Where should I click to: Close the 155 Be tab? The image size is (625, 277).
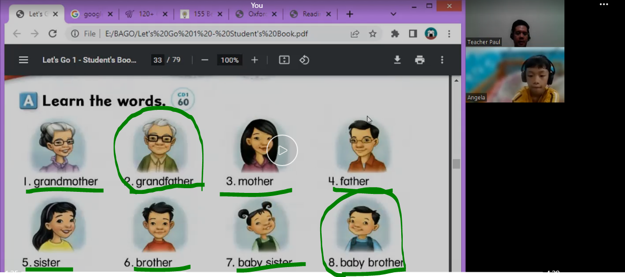pos(220,14)
